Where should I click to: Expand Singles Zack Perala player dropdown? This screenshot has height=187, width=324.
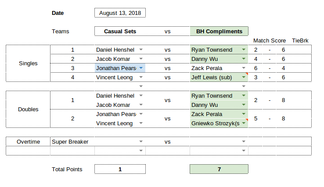point(244,68)
